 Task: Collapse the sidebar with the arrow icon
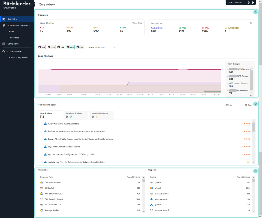click(x=34, y=4)
